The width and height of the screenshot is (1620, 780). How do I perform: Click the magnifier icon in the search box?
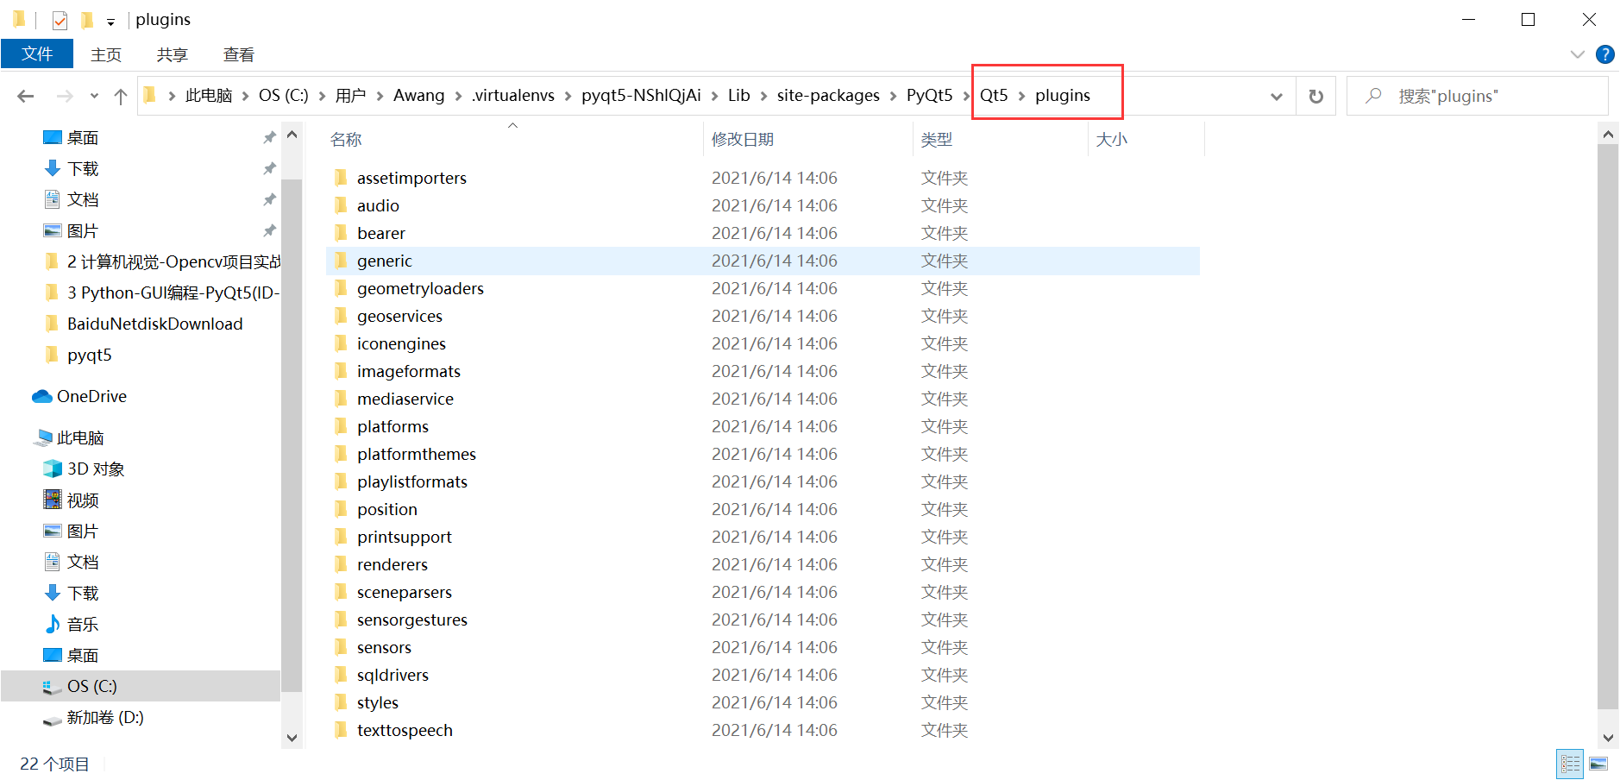(x=1372, y=95)
